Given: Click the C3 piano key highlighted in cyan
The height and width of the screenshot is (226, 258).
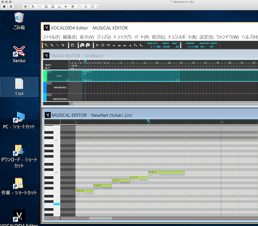Looking at the screenshot, I should point(57,204).
